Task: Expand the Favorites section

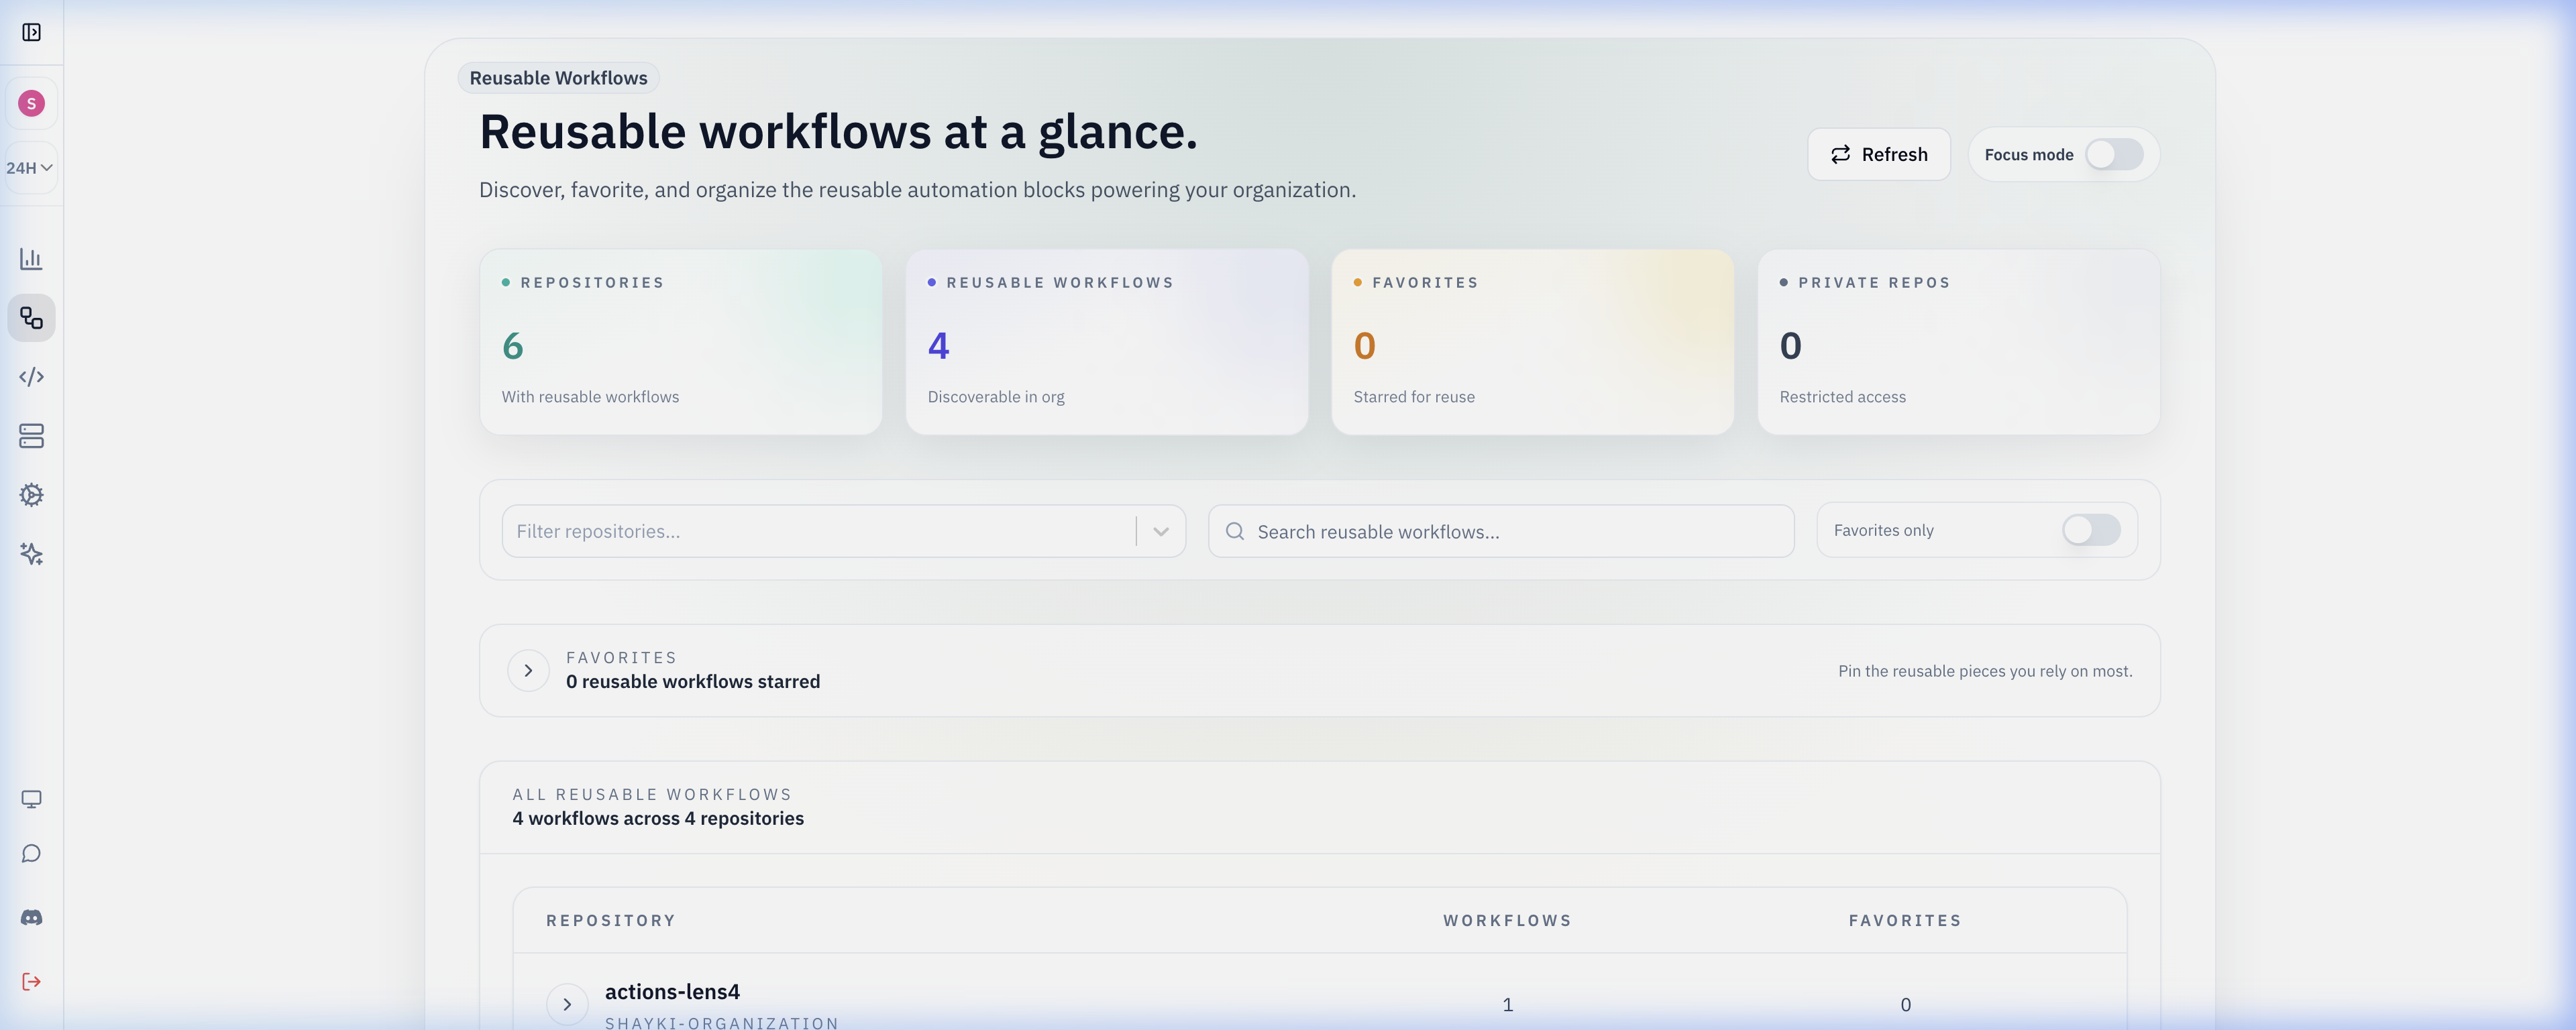Action: click(x=527, y=670)
